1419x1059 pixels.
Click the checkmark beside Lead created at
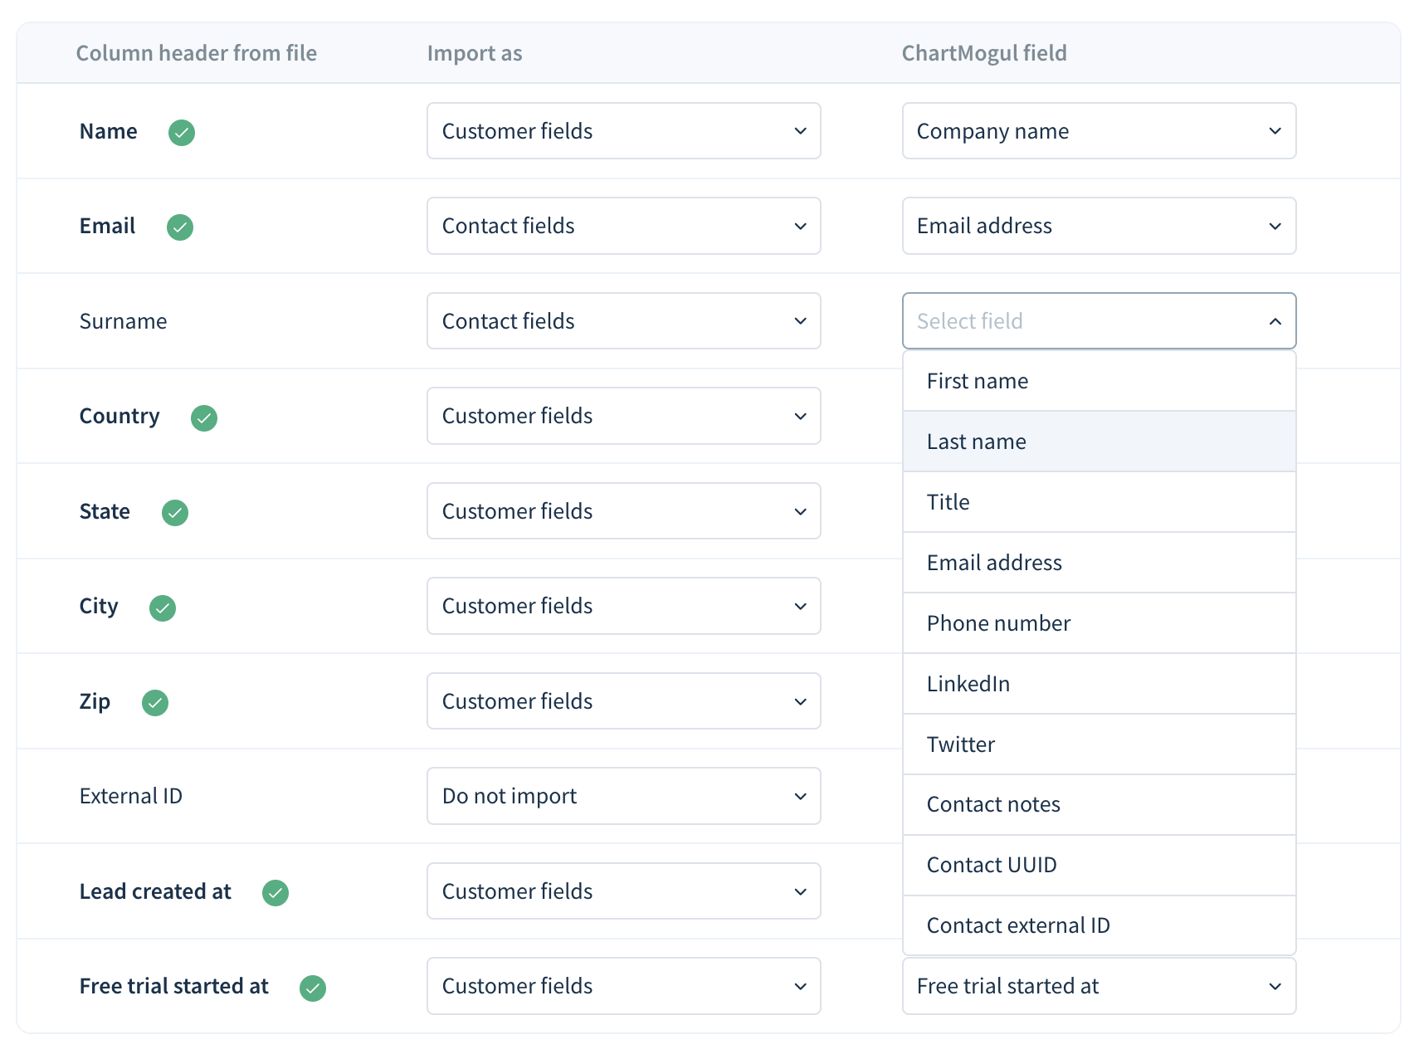[276, 893]
